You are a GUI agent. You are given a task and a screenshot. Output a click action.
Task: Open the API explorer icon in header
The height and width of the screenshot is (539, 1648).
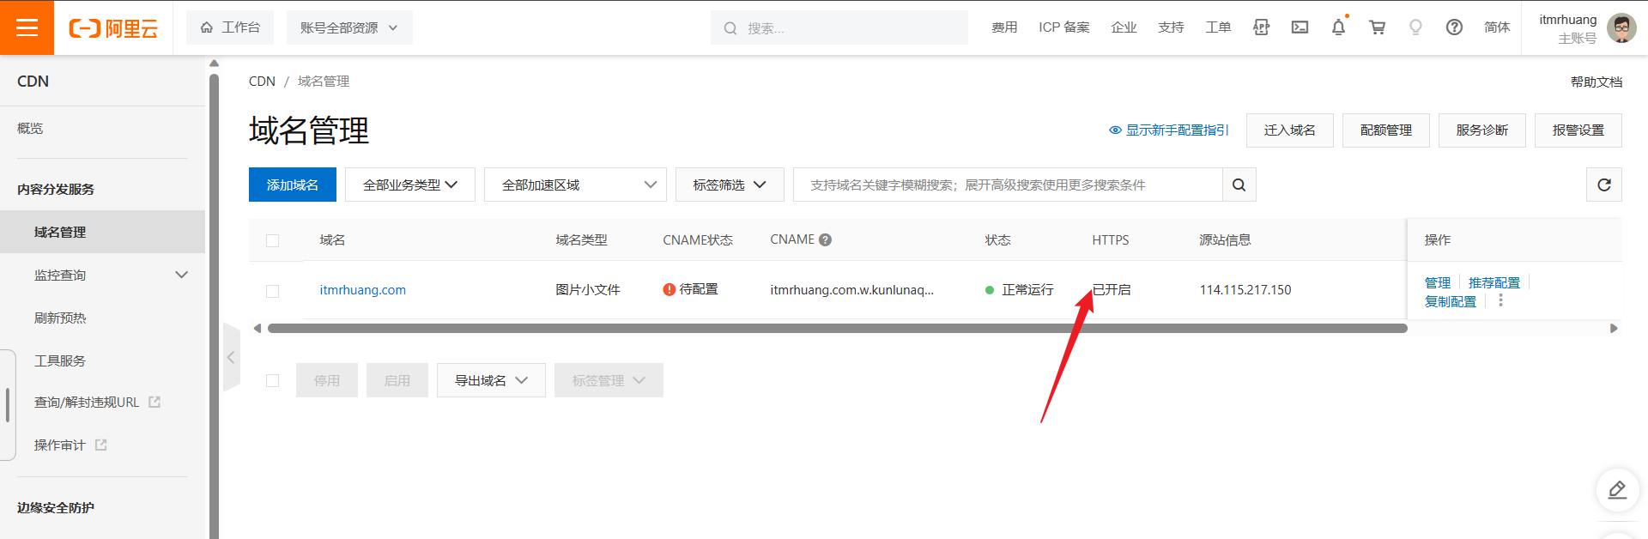1261,27
